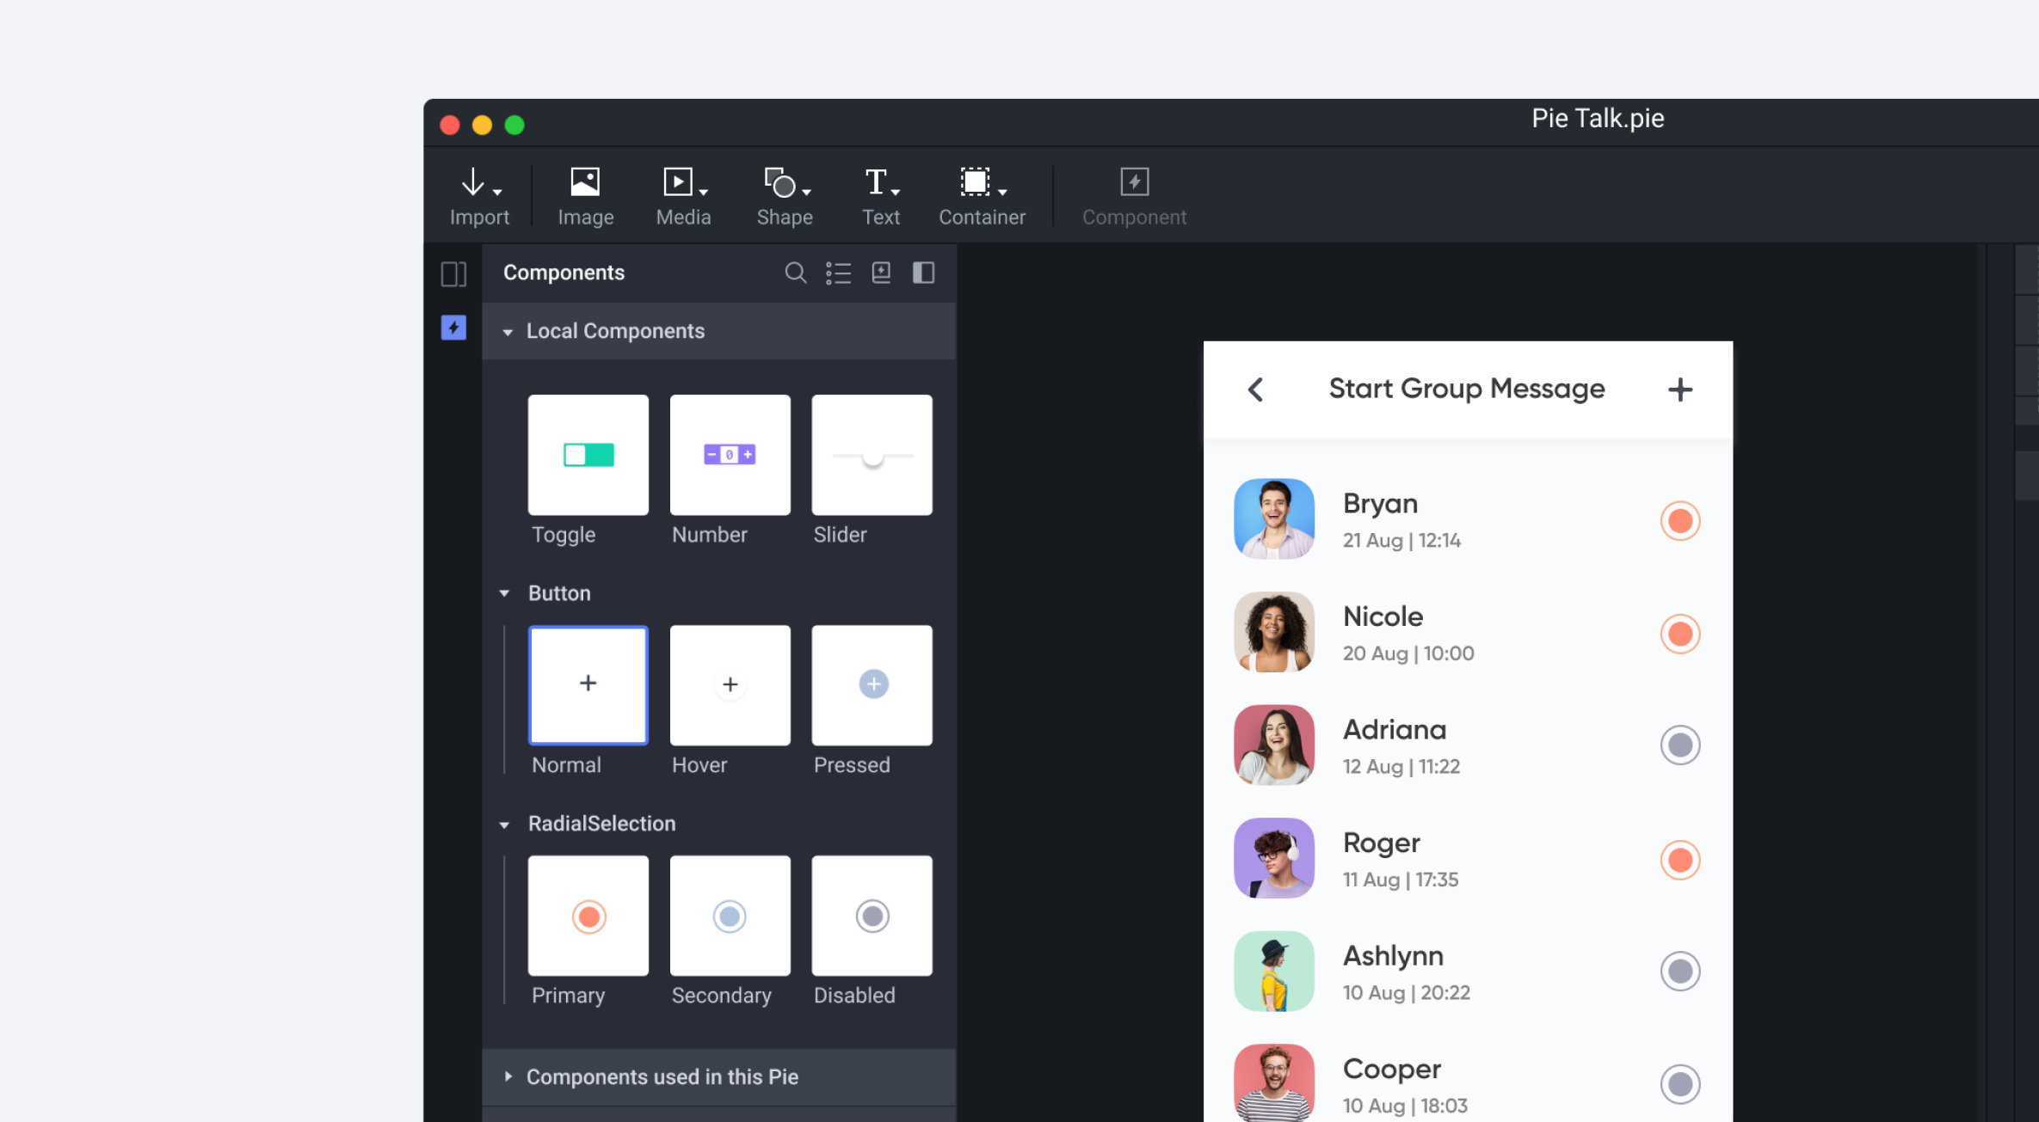Select the Slider component thumbnail

point(872,456)
